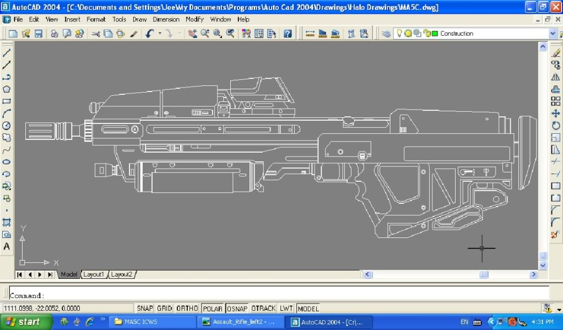Switch to the Layout1 tab

point(94,274)
